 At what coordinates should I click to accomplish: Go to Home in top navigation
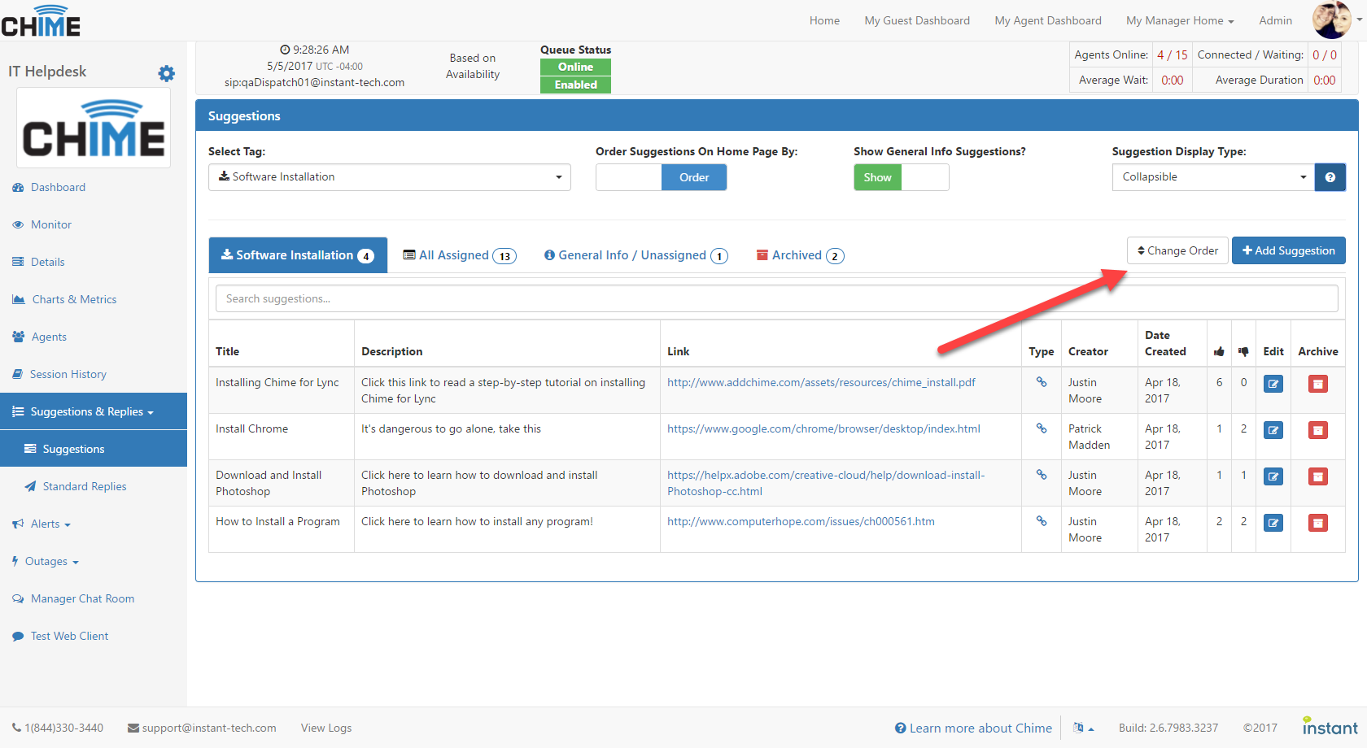pyautogui.click(x=824, y=20)
